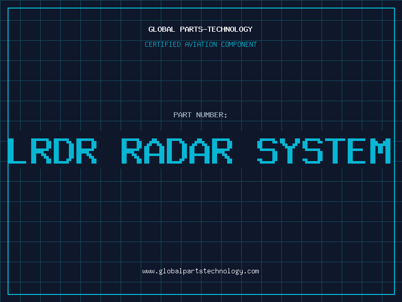
Task: Open the www.globalpartstechnology.com link
Action: 200,271
